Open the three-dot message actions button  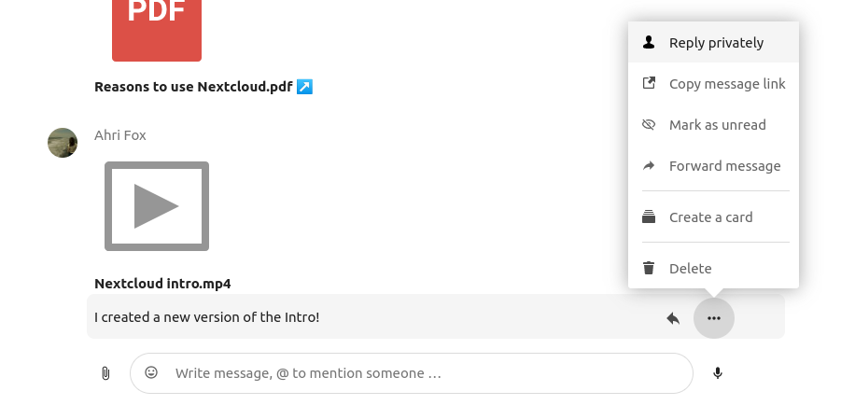[x=714, y=318]
